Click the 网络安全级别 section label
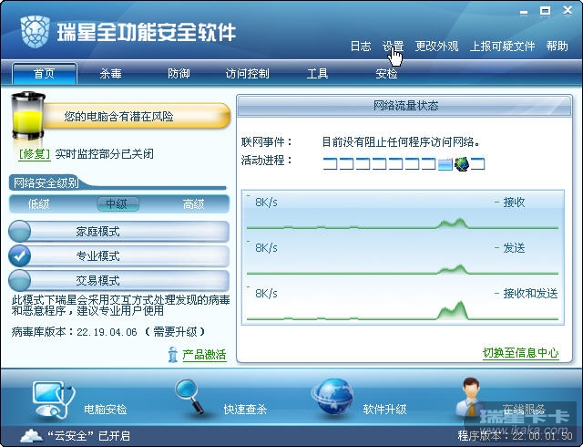The width and height of the screenshot is (583, 447). 46,182
